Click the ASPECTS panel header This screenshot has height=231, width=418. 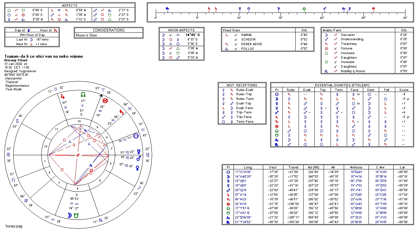(70, 6)
